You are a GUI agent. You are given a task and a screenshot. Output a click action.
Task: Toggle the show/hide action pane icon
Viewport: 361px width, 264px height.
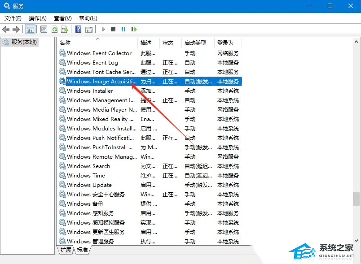[x=89, y=29]
